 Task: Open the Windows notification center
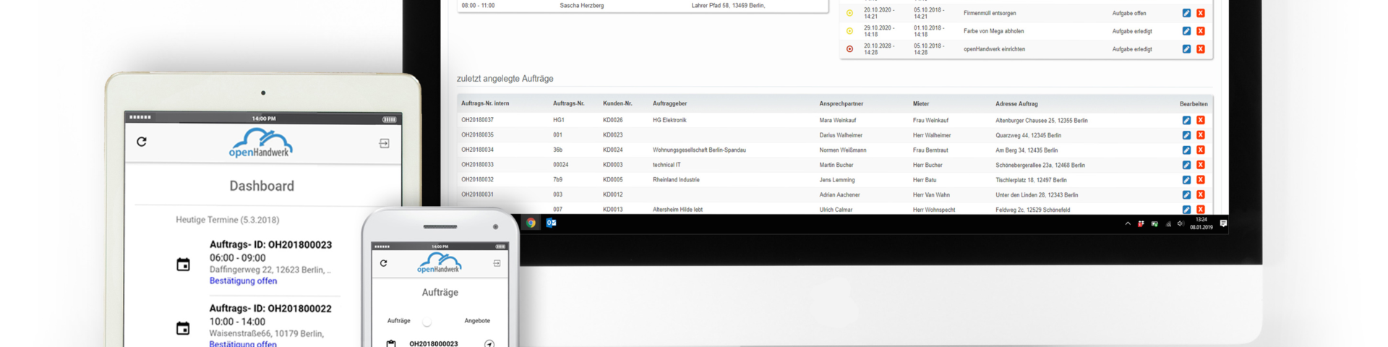[1223, 223]
